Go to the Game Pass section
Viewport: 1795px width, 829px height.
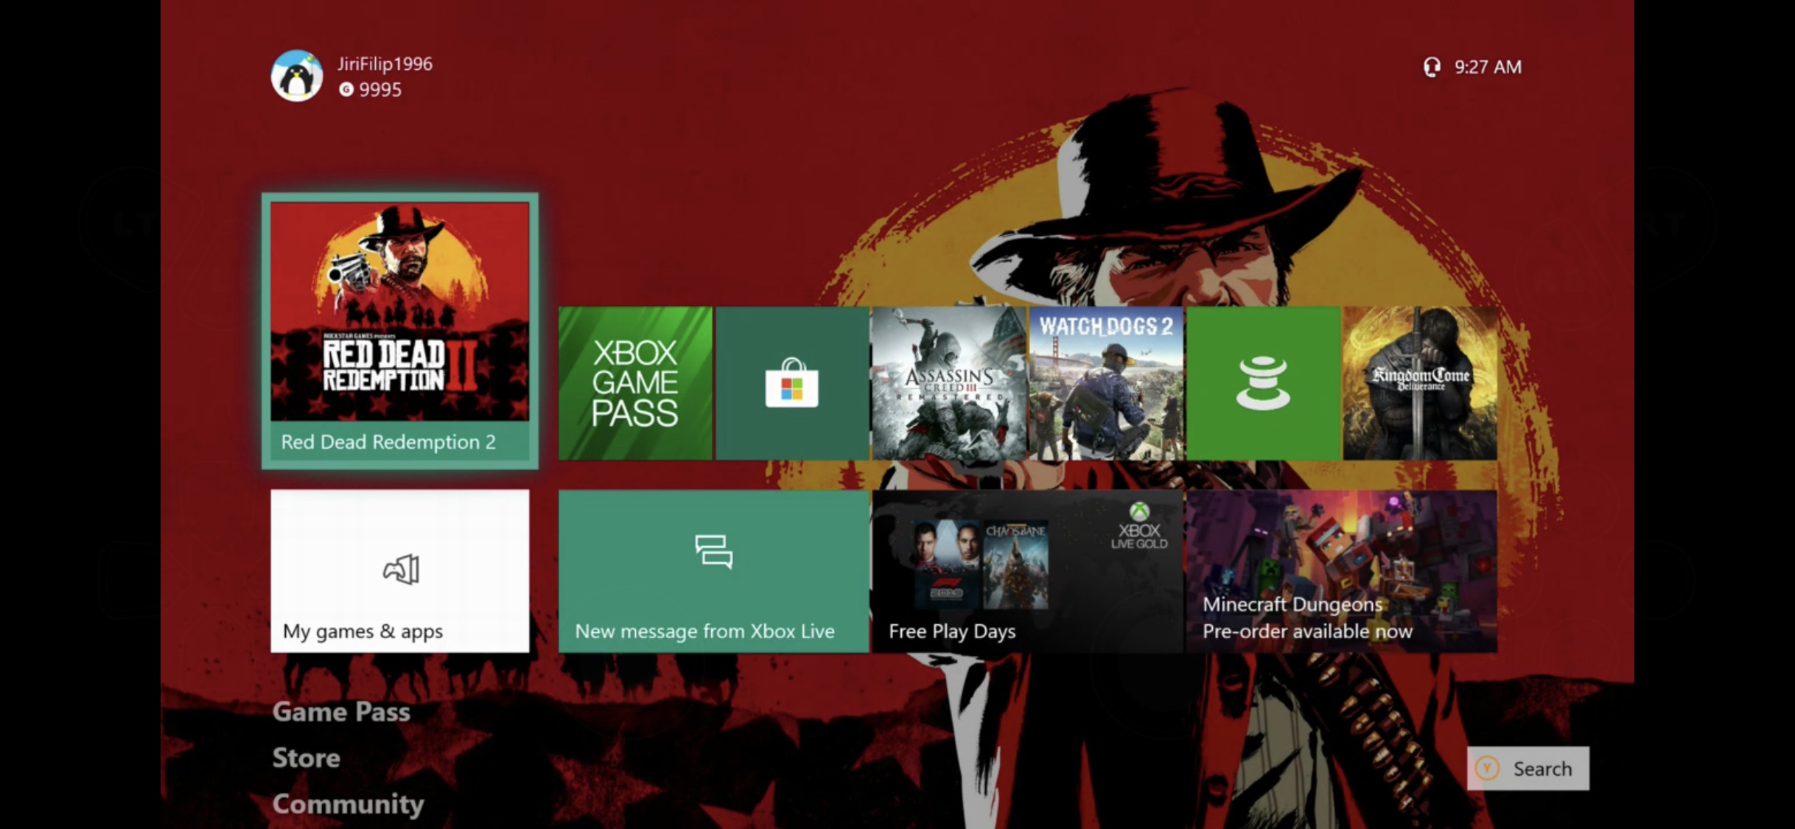tap(341, 712)
